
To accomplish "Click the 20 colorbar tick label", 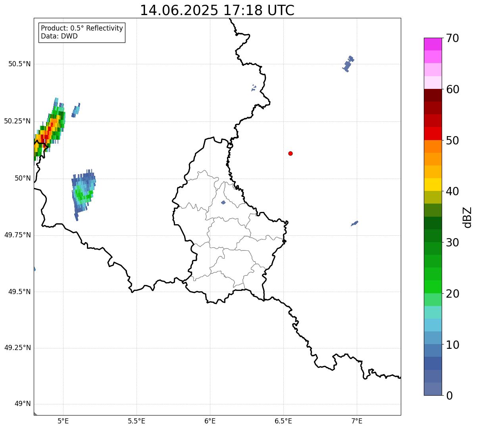I will pyautogui.click(x=452, y=294).
